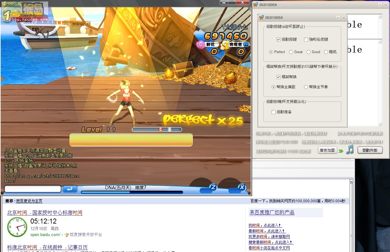
Task: Minimize the outer 86810084 tool window
Action: 380,5
